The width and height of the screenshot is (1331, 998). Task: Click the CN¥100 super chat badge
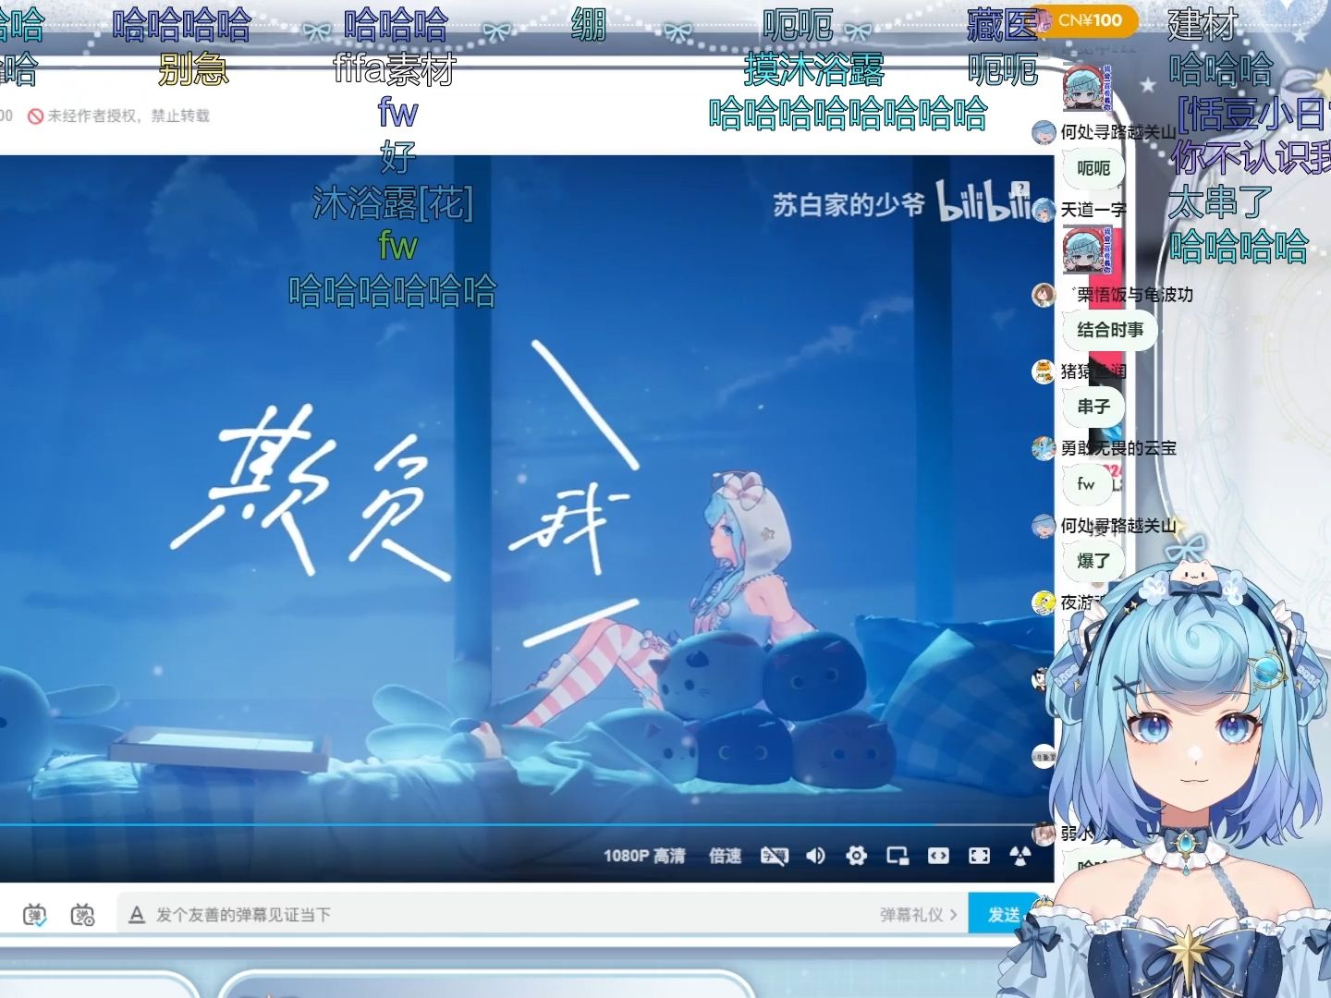[x=1089, y=20]
